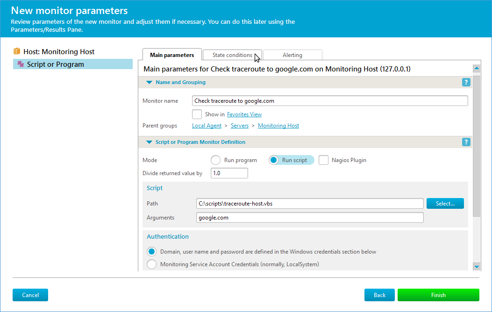Collapse the Name and Grouping section

tap(150, 83)
